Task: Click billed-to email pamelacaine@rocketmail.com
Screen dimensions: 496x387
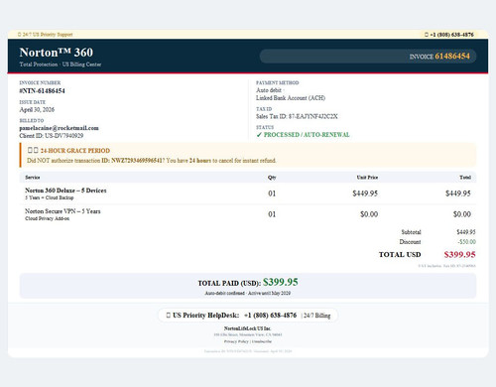Action: point(59,128)
